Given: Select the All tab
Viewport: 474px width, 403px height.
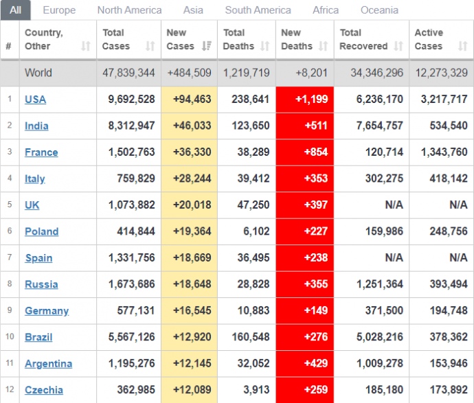Looking at the screenshot, I should coord(15,10).
